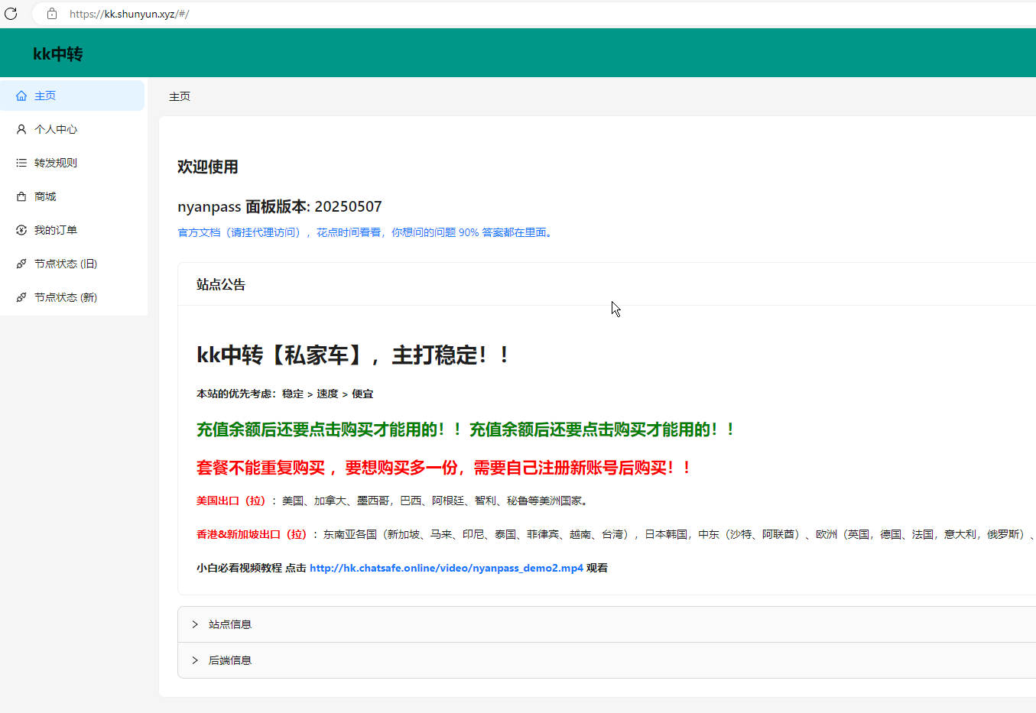Screen dimensions: 1036x713
Task: Open the 商城 shop page
Action: [72, 196]
